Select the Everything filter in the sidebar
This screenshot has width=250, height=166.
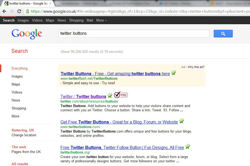(x=19, y=68)
